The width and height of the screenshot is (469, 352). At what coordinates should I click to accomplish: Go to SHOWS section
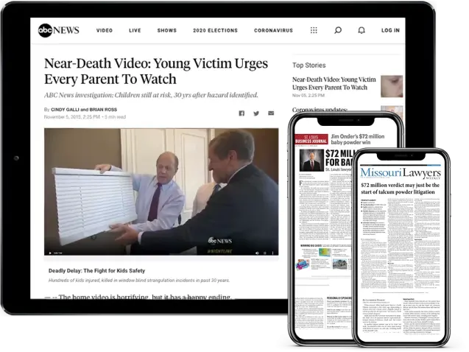(x=167, y=30)
